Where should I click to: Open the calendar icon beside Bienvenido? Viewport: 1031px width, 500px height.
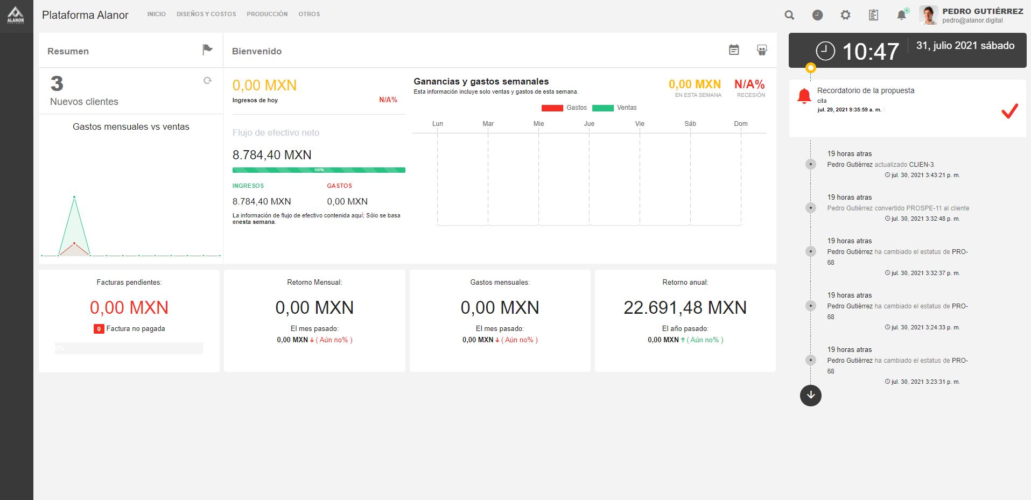click(734, 50)
